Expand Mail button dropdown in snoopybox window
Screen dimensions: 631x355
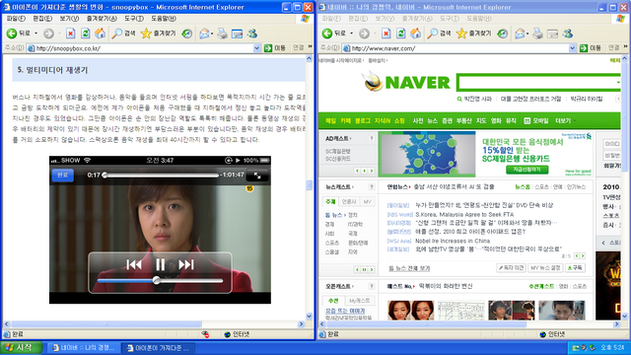tap(212, 34)
